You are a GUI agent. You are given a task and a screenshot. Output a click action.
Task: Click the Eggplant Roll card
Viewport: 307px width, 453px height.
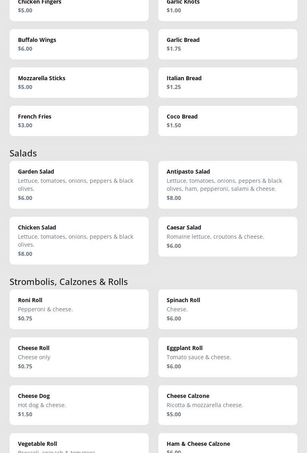click(x=228, y=357)
